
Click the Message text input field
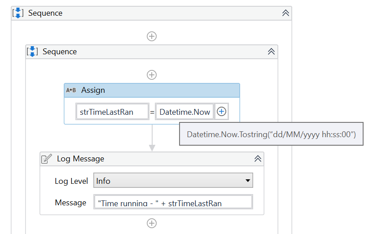pyautogui.click(x=173, y=203)
